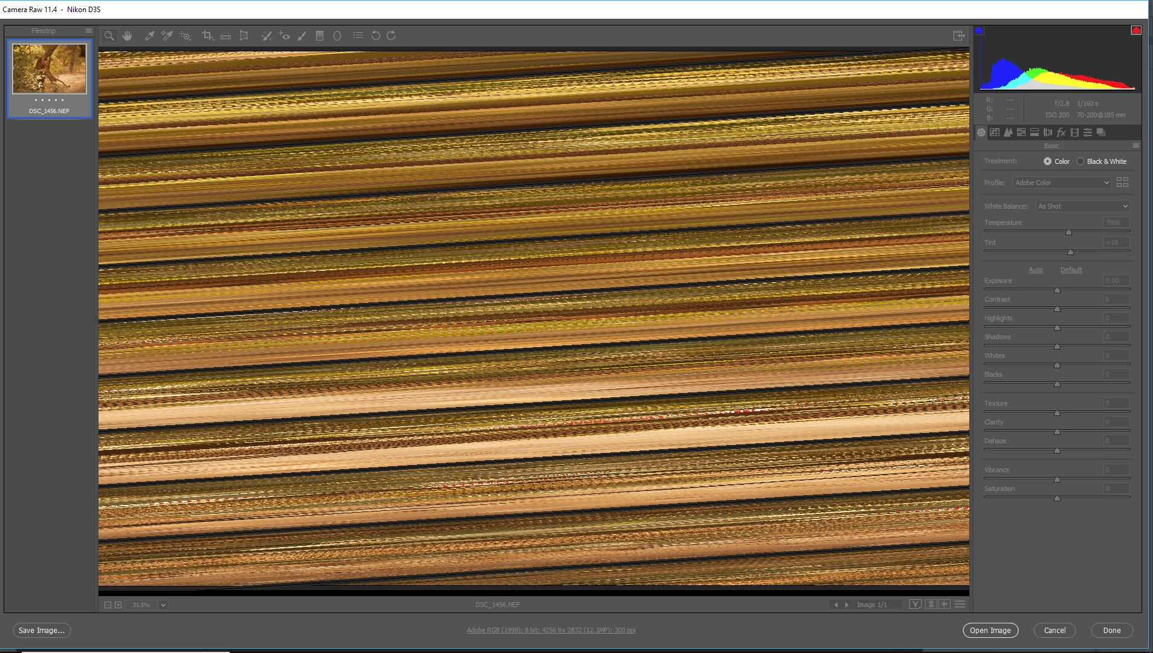Switch to the Calibration tab
Viewport: 1153px width, 653px height.
pos(1074,132)
